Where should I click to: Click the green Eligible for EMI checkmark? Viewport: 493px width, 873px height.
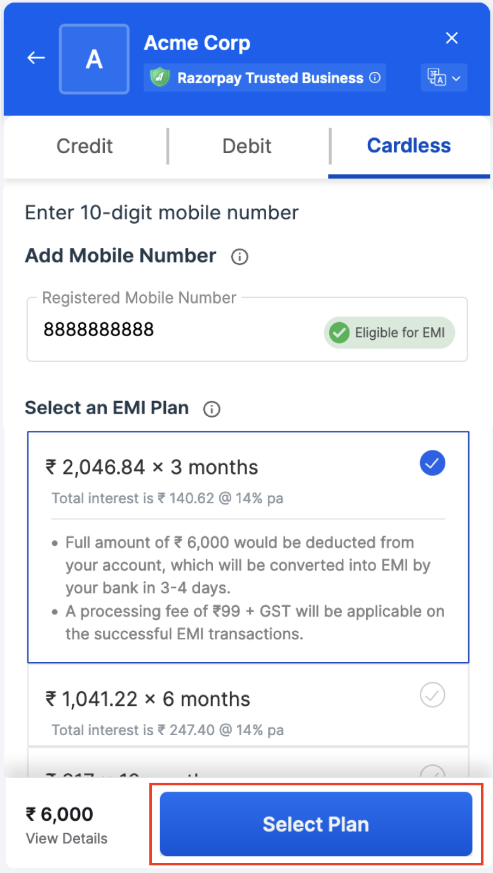click(x=340, y=332)
